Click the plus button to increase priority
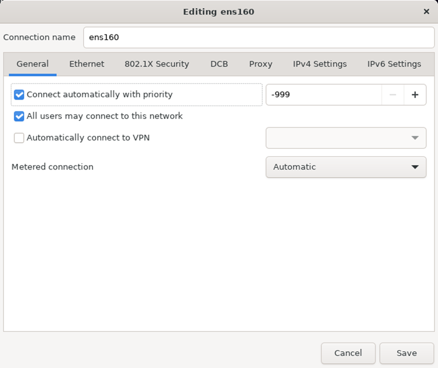The height and width of the screenshot is (368, 438). 415,95
